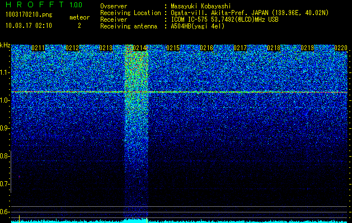
Task: Click the 0.8 kHz axis label
Action: [x=4, y=156]
